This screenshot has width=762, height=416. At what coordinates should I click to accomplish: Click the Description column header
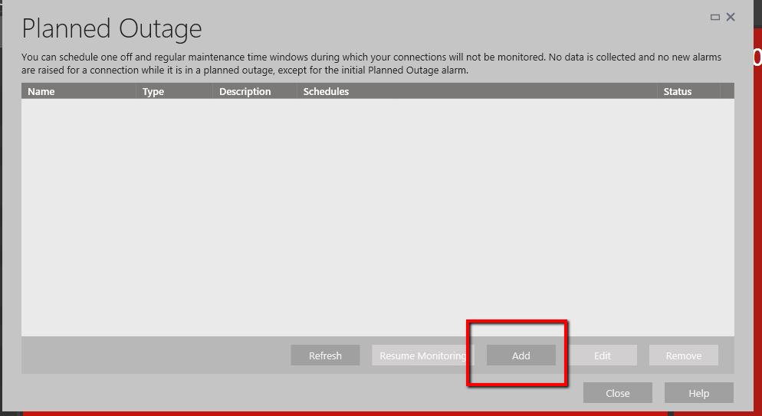(x=245, y=91)
